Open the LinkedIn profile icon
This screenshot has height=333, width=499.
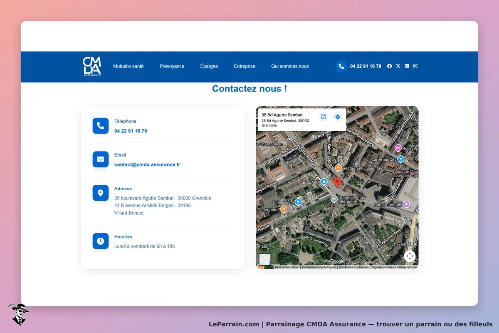click(x=407, y=66)
